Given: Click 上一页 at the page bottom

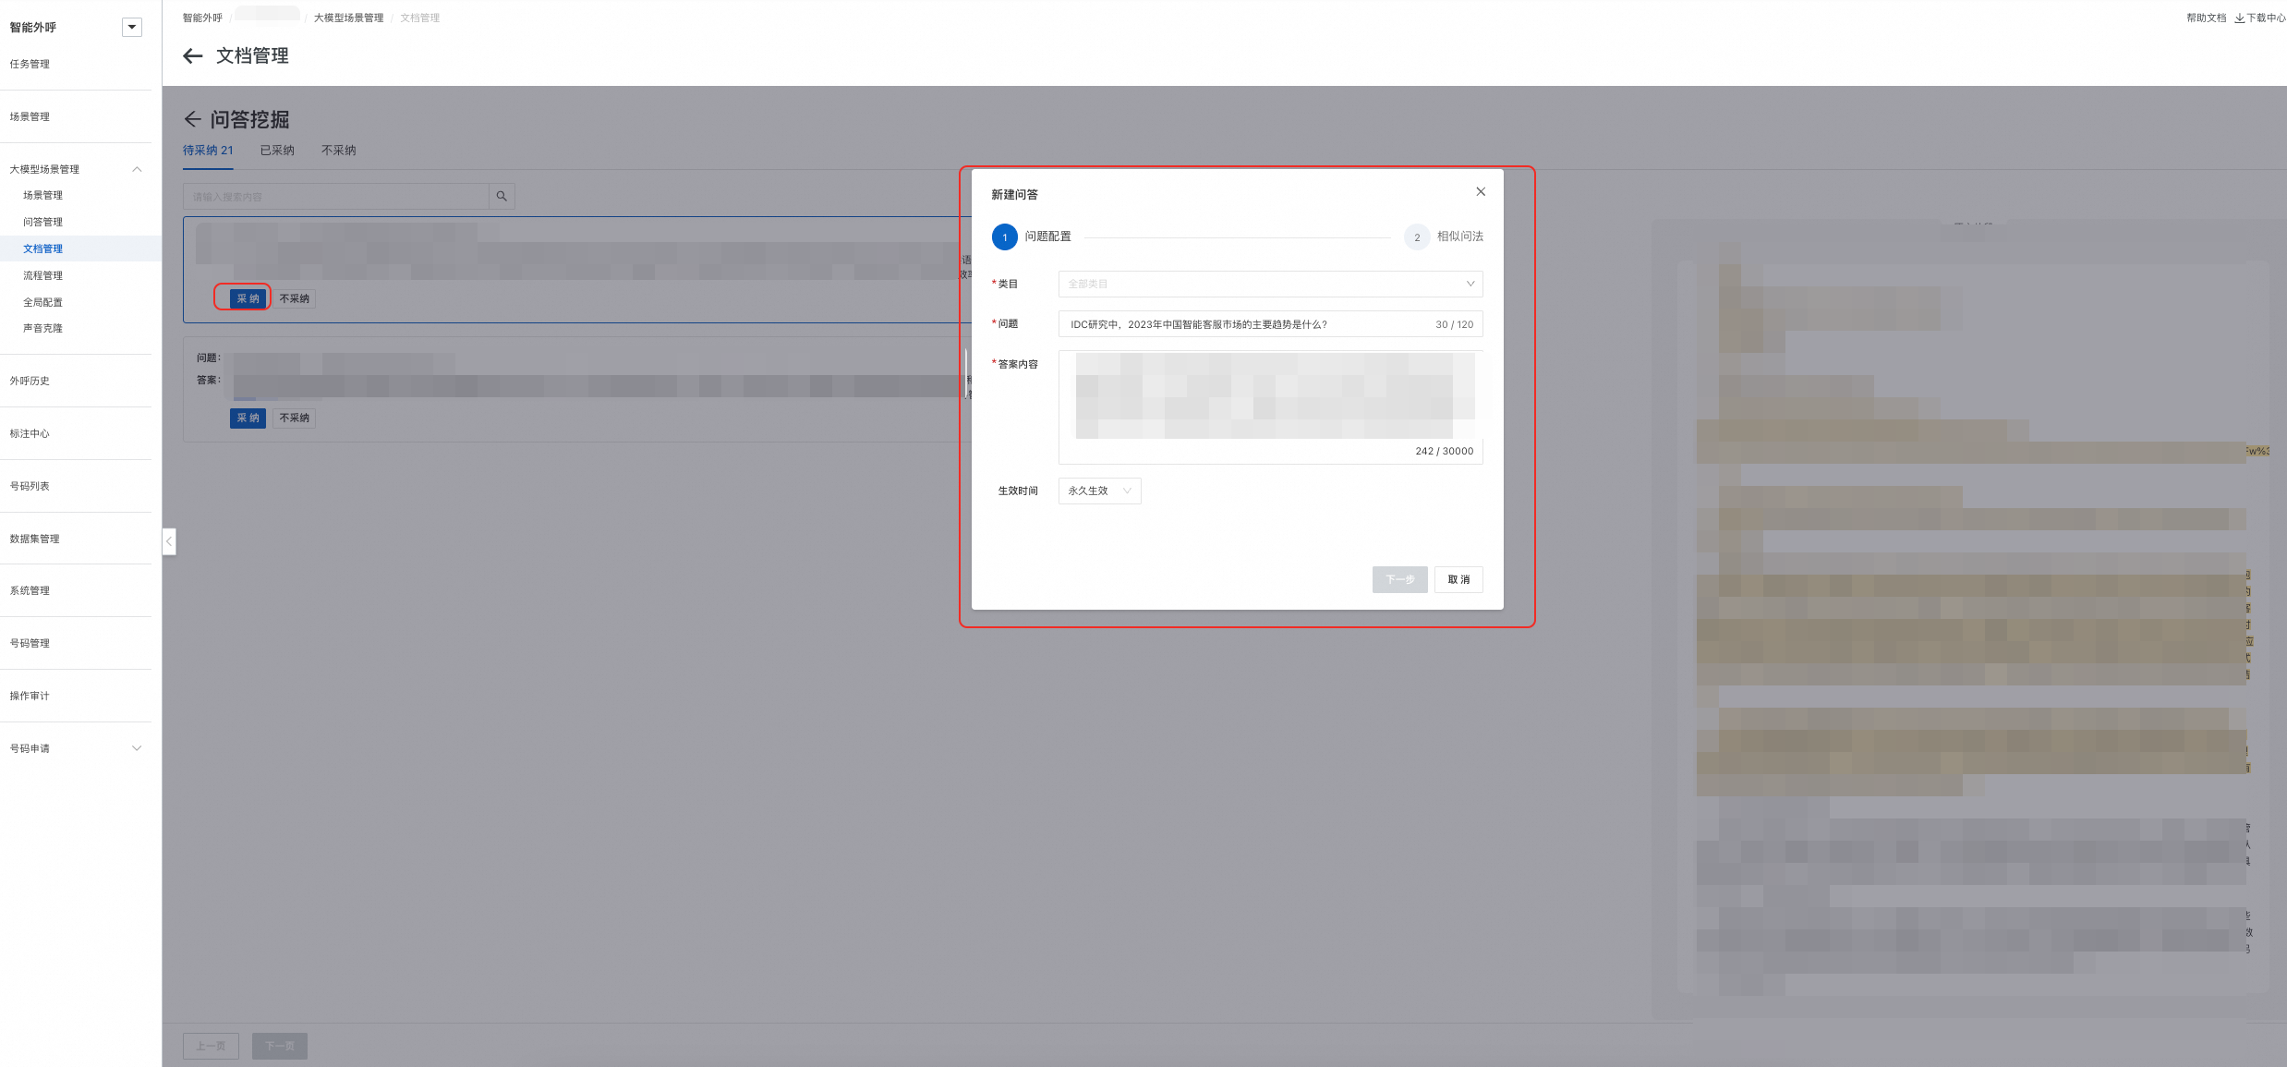Looking at the screenshot, I should 211,1046.
